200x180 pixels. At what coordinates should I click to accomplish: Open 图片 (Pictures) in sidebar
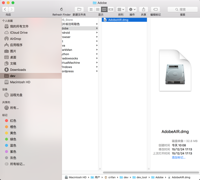point(31,51)
